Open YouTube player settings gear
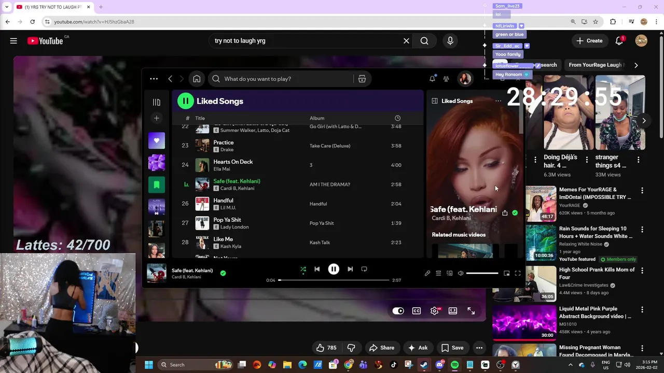The width and height of the screenshot is (664, 373). click(435, 311)
